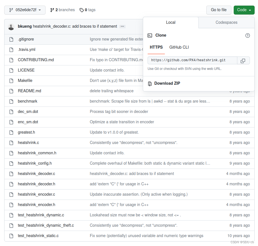Click the file icon for heatshrink_config.h
This screenshot has width=258, height=246.
(11, 164)
